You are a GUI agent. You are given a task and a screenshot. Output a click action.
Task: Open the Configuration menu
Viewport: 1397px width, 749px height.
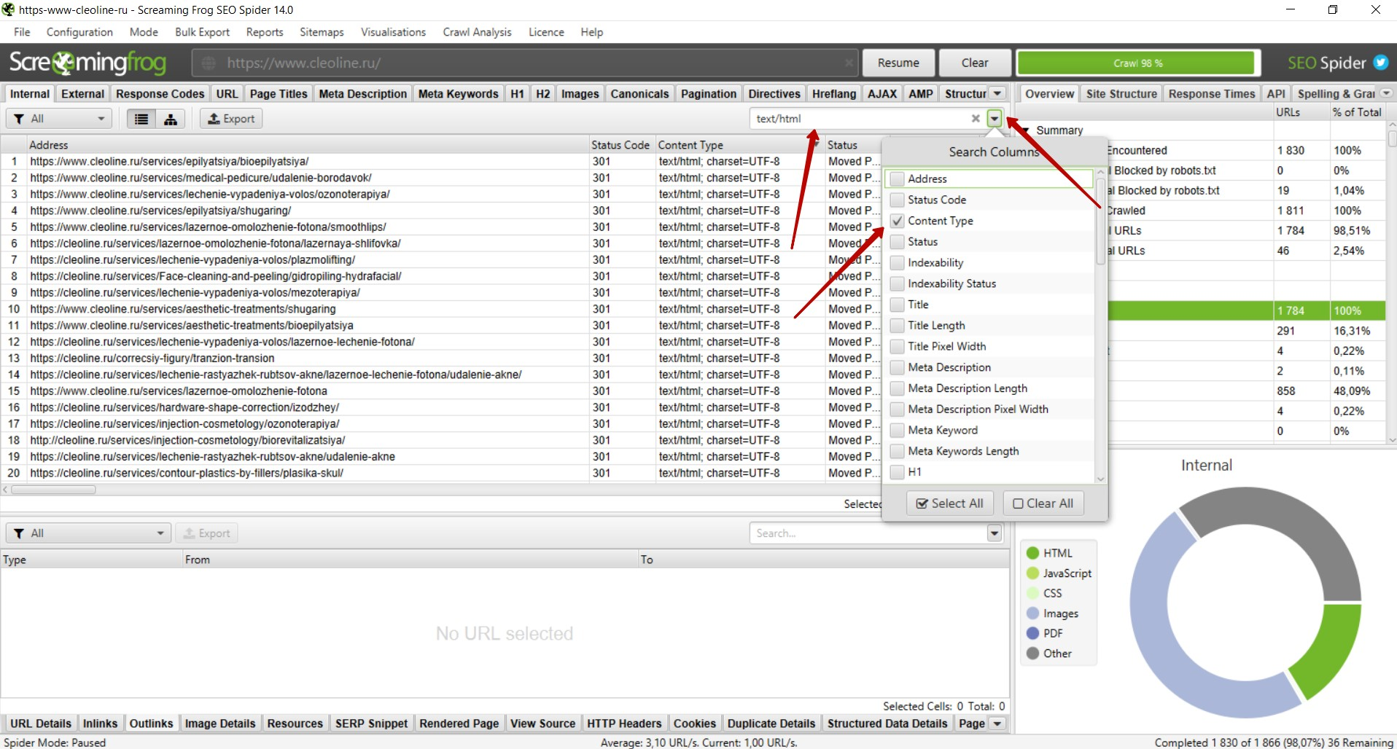79,32
